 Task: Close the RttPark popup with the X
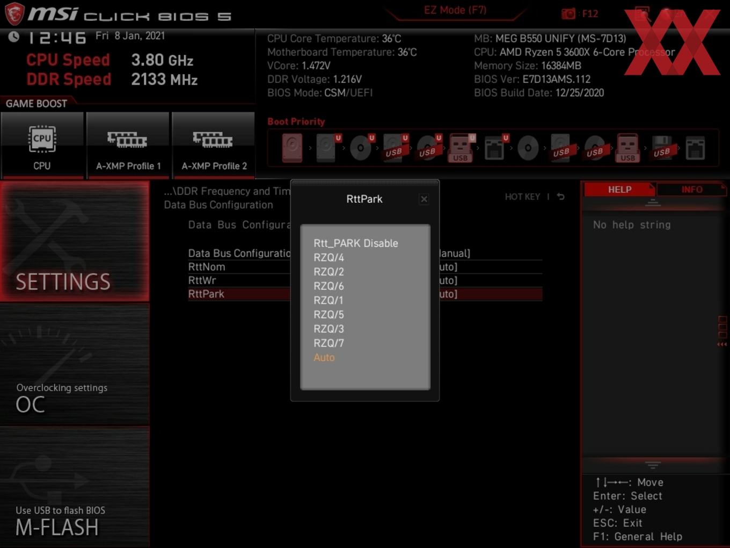click(424, 199)
